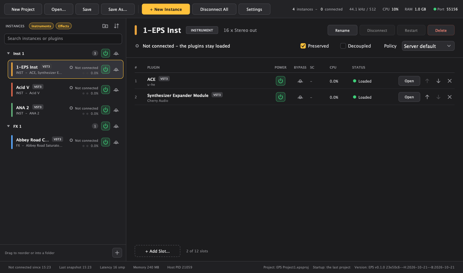Remove the Synthesizer Expander Module slot
This screenshot has height=273, width=463.
tap(450, 97)
